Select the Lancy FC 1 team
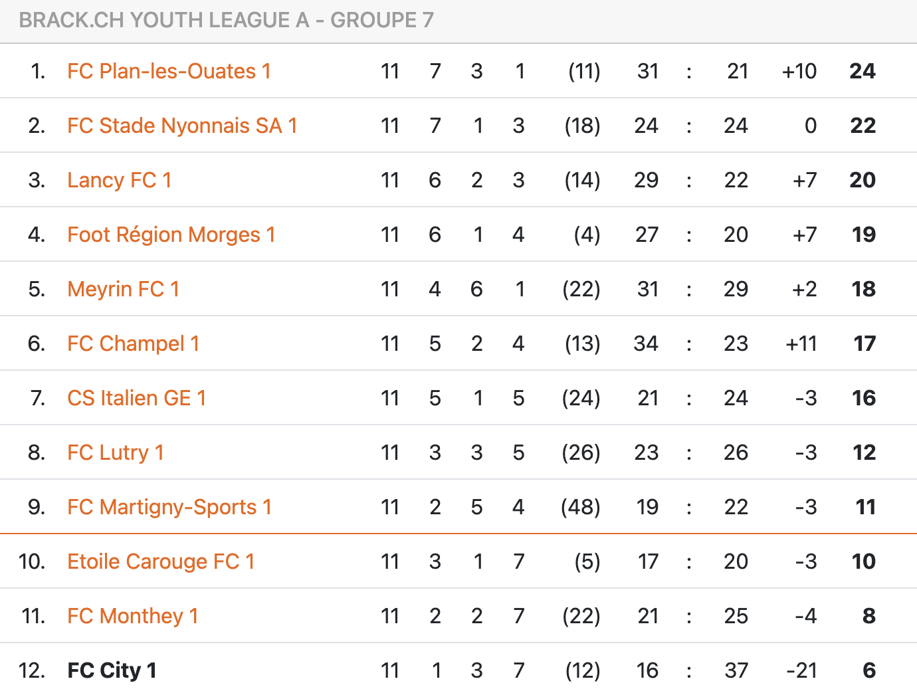Image resolution: width=917 pixels, height=695 pixels. (x=120, y=180)
